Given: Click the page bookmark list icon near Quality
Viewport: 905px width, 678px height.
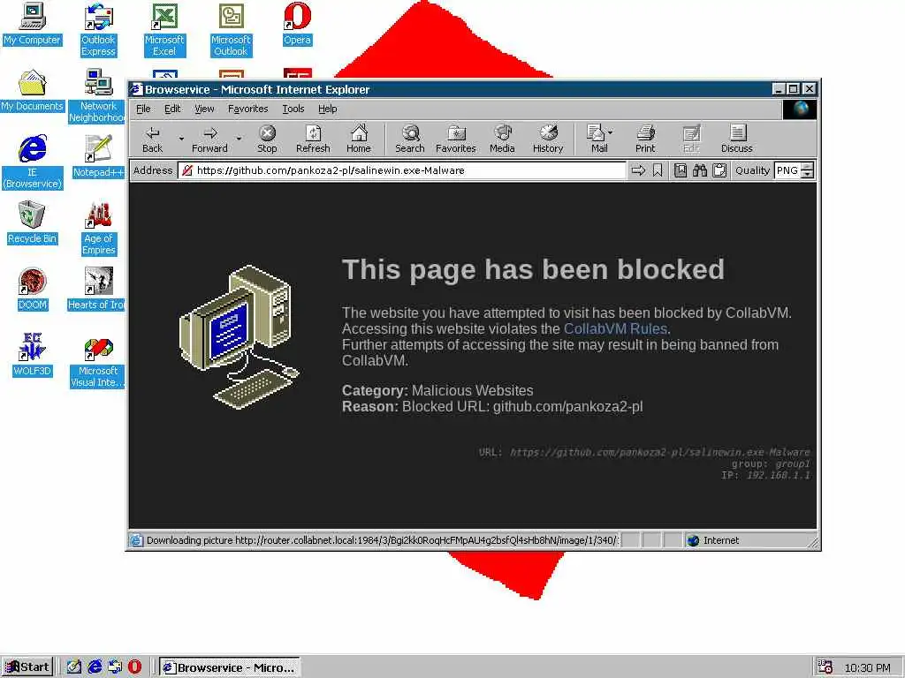Looking at the screenshot, I should click(x=681, y=170).
